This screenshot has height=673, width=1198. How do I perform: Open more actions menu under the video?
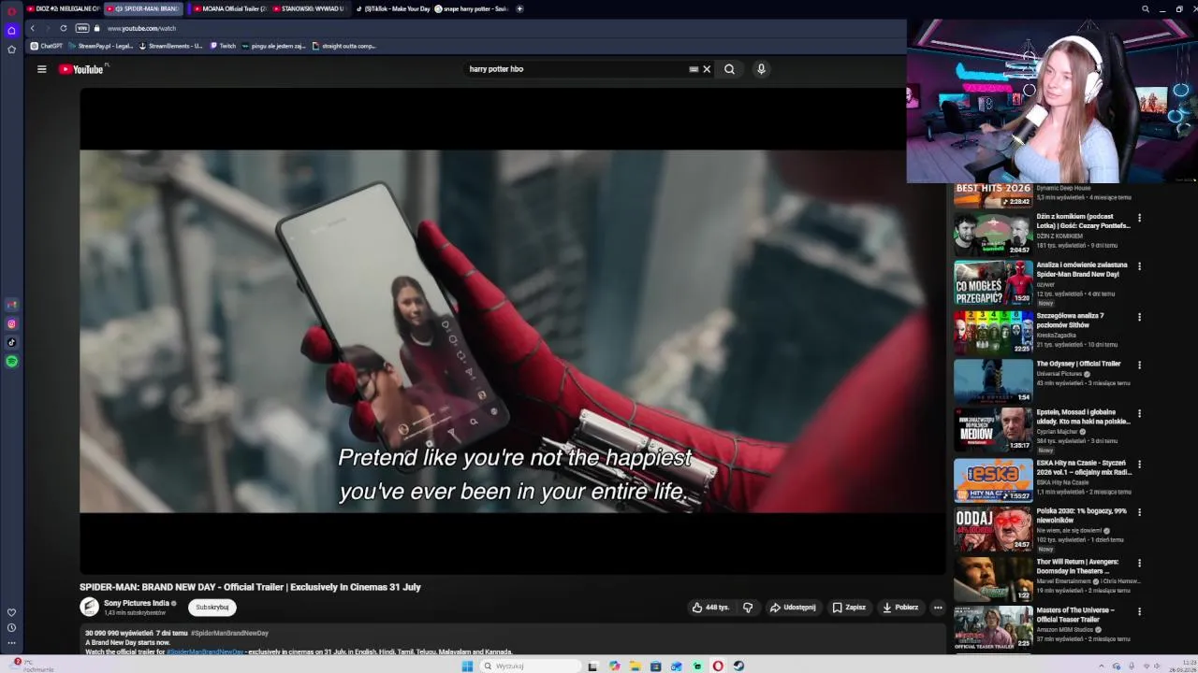pos(938,608)
